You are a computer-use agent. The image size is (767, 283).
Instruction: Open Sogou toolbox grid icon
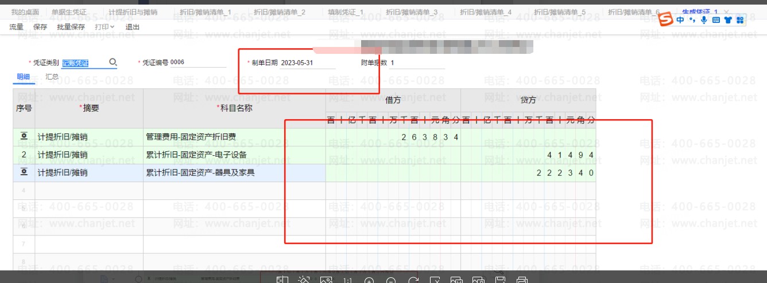(x=740, y=20)
